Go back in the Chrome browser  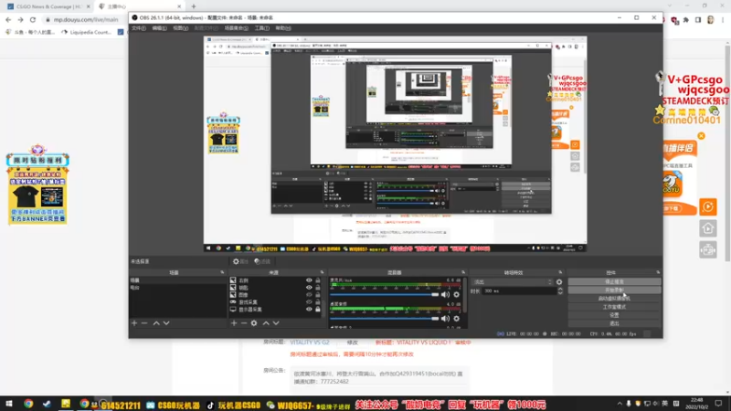click(8, 19)
